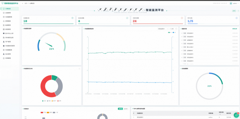Click the sensor total value 18

[25, 21]
